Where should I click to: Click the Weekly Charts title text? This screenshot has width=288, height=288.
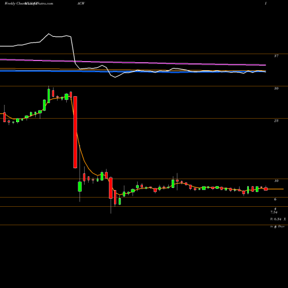tap(16, 3)
